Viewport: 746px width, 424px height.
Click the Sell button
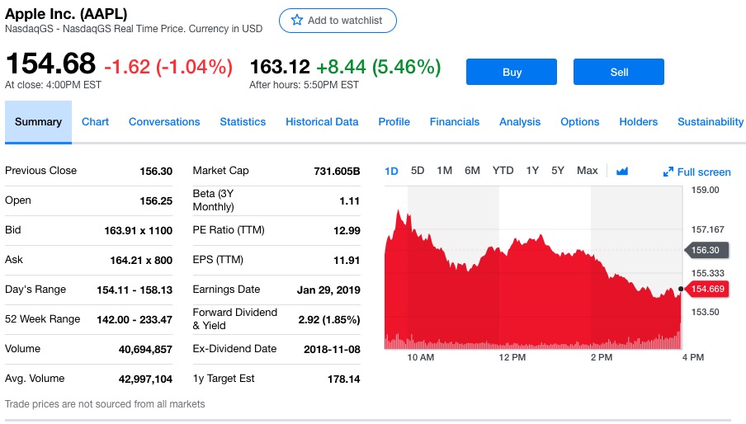(x=618, y=72)
